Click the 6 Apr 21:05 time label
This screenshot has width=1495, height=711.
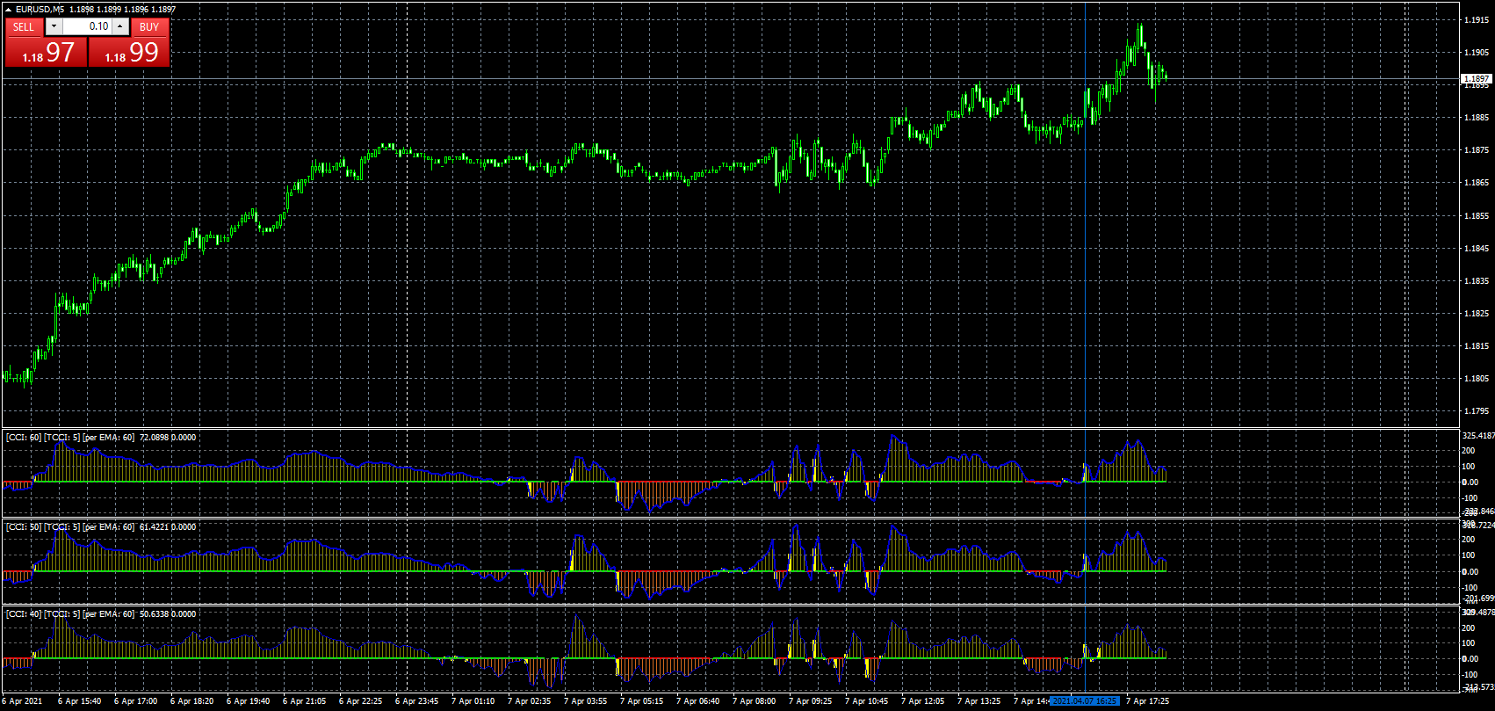[304, 701]
